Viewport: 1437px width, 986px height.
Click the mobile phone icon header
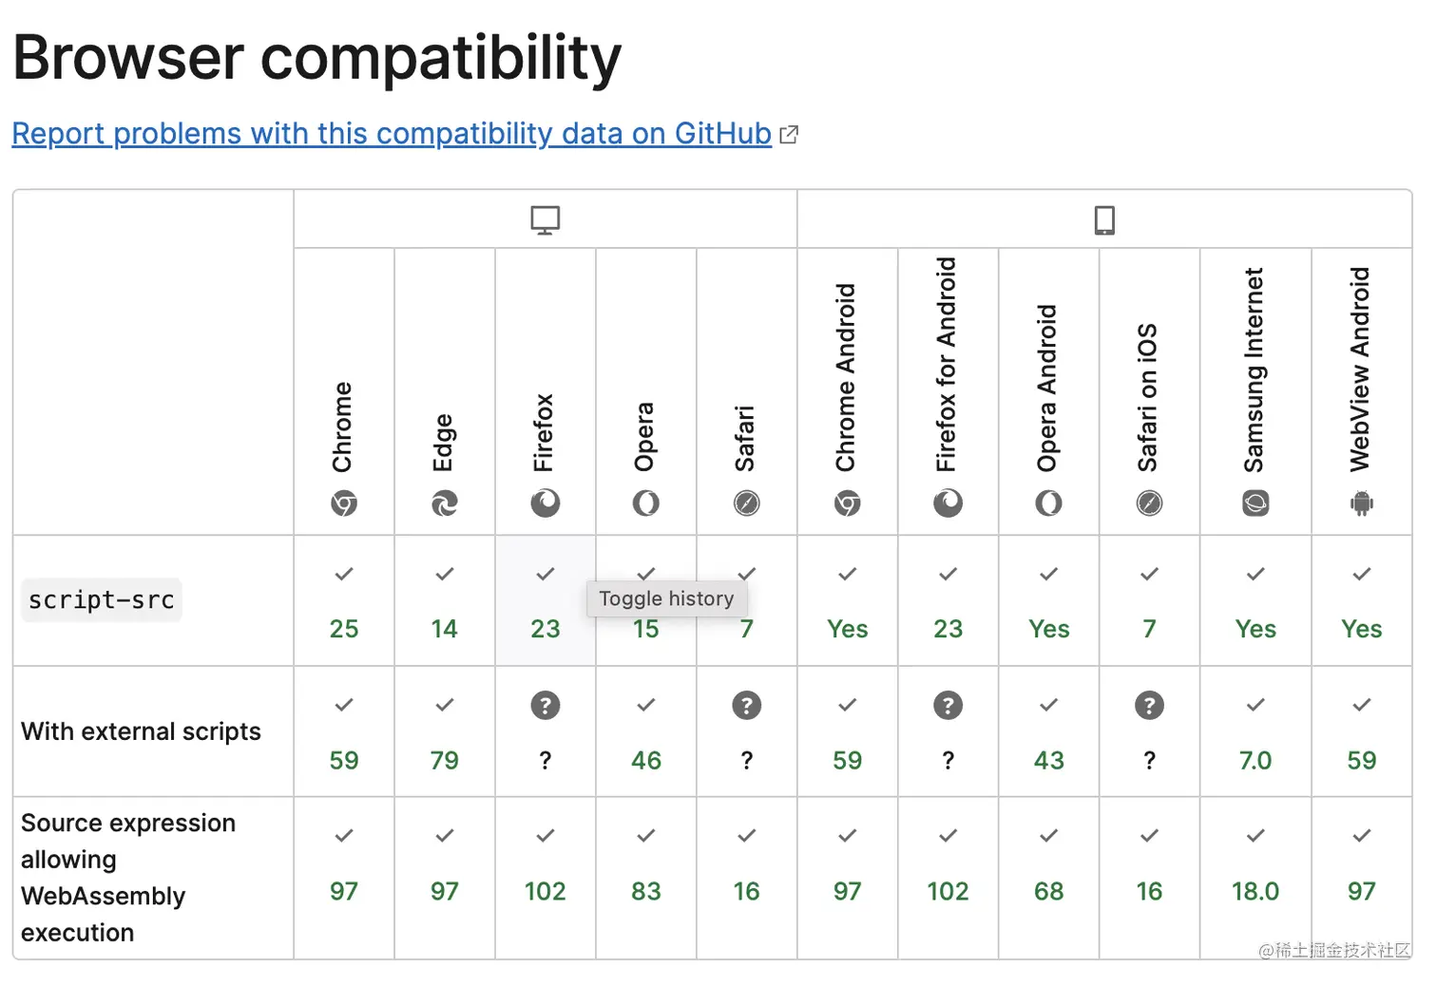1103,220
